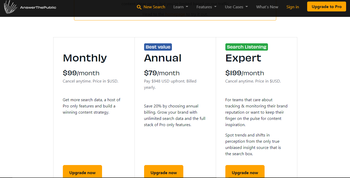The image size is (350, 178).
Task: Click the Best value badge
Action: (x=158, y=47)
